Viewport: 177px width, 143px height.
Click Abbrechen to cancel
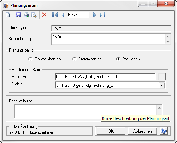point(142,131)
